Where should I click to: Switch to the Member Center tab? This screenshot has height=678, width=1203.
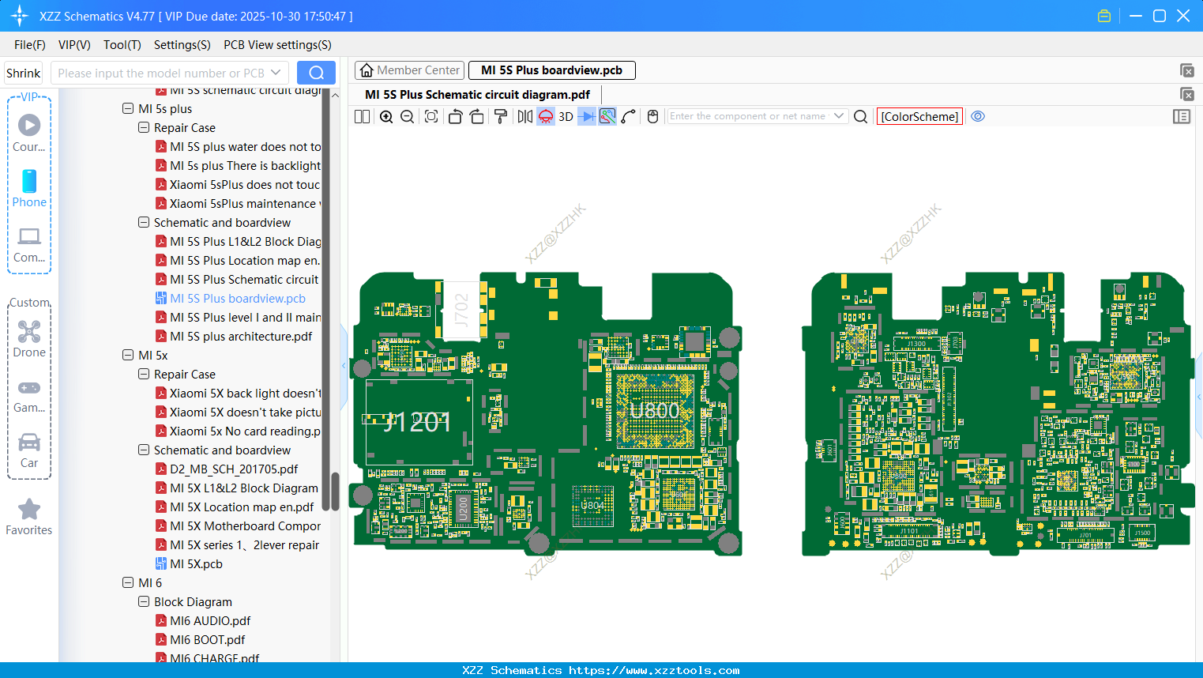410,70
